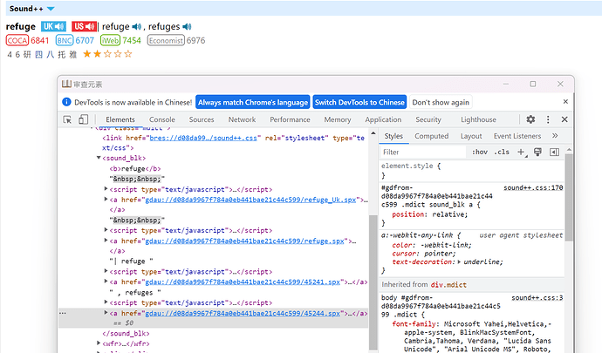Toggle the computed styles sidebar pane icon
This screenshot has width=602, height=353.
[554, 152]
